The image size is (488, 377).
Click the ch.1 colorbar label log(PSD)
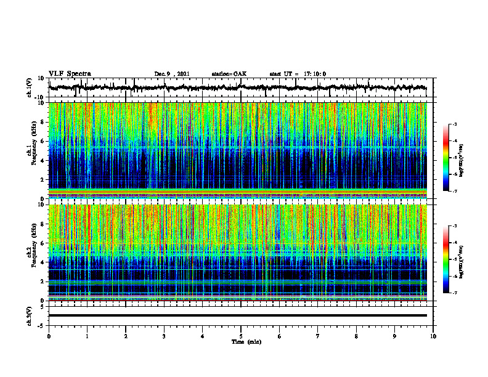point(462,161)
